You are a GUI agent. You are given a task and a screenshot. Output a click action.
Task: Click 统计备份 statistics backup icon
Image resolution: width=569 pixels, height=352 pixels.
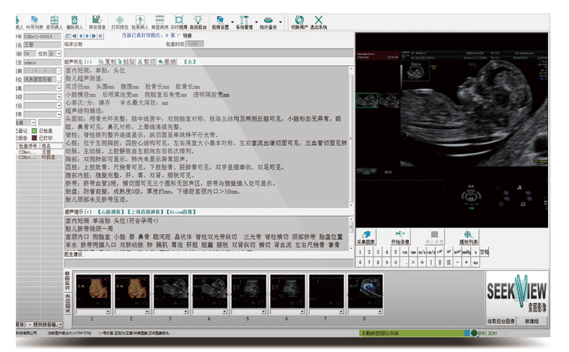coord(268,22)
